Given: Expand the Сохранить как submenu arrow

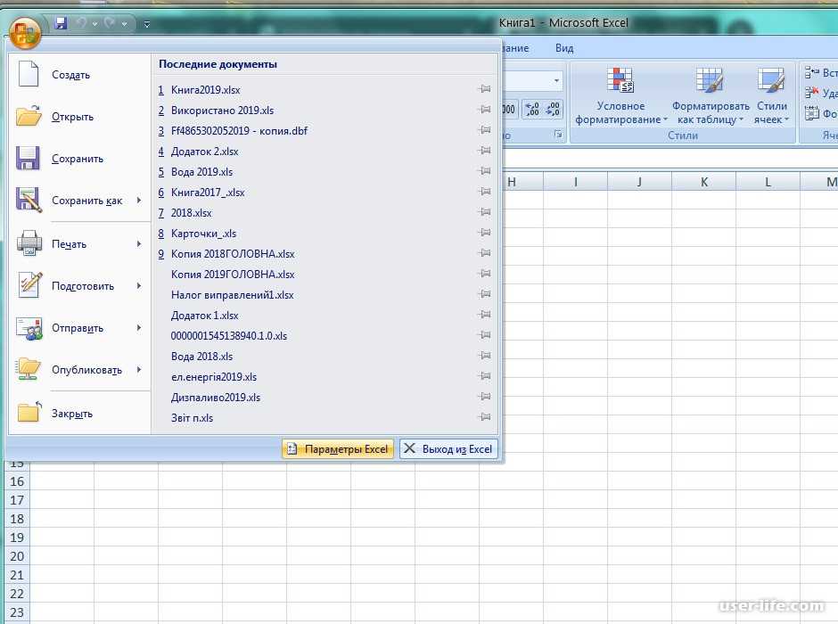Looking at the screenshot, I should (139, 201).
